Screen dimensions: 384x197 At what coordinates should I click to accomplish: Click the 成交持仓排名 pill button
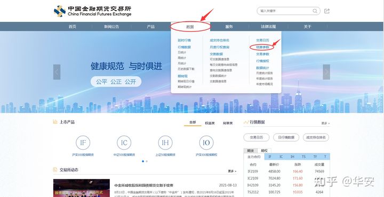point(316,137)
